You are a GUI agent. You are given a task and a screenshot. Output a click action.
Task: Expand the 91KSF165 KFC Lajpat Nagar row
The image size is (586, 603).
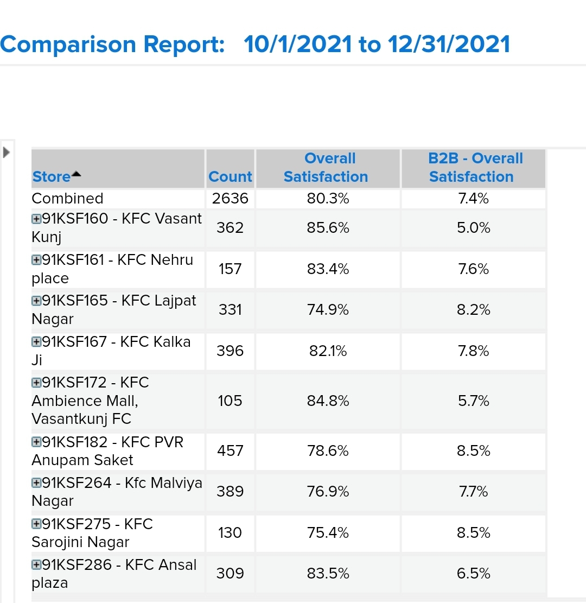36,301
